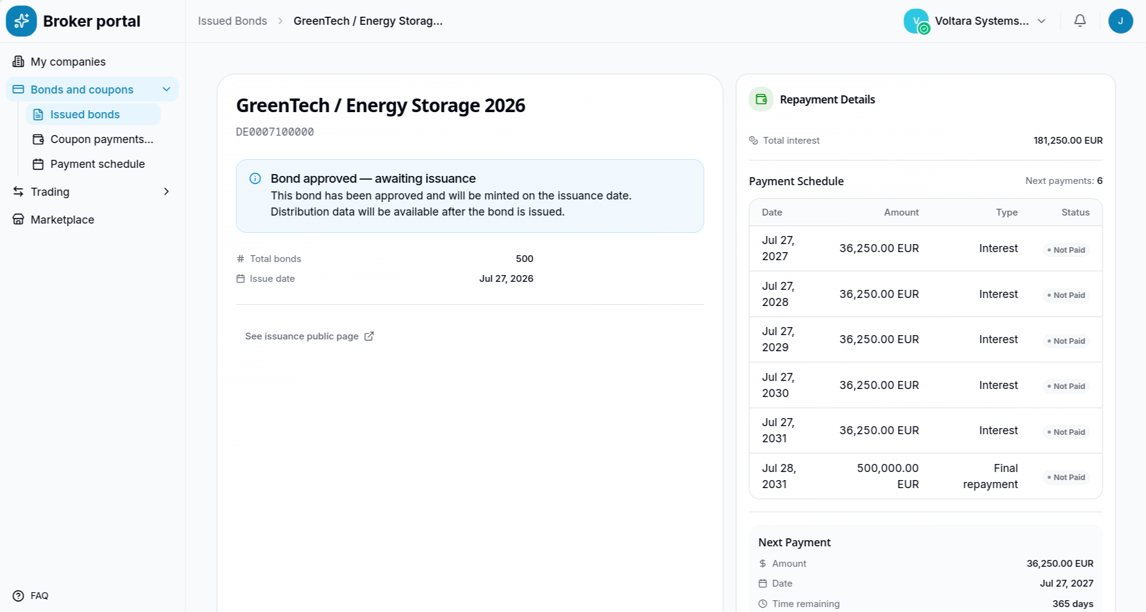The height and width of the screenshot is (612, 1146).
Task: Click the Next Payment dollar icon
Action: tap(763, 564)
